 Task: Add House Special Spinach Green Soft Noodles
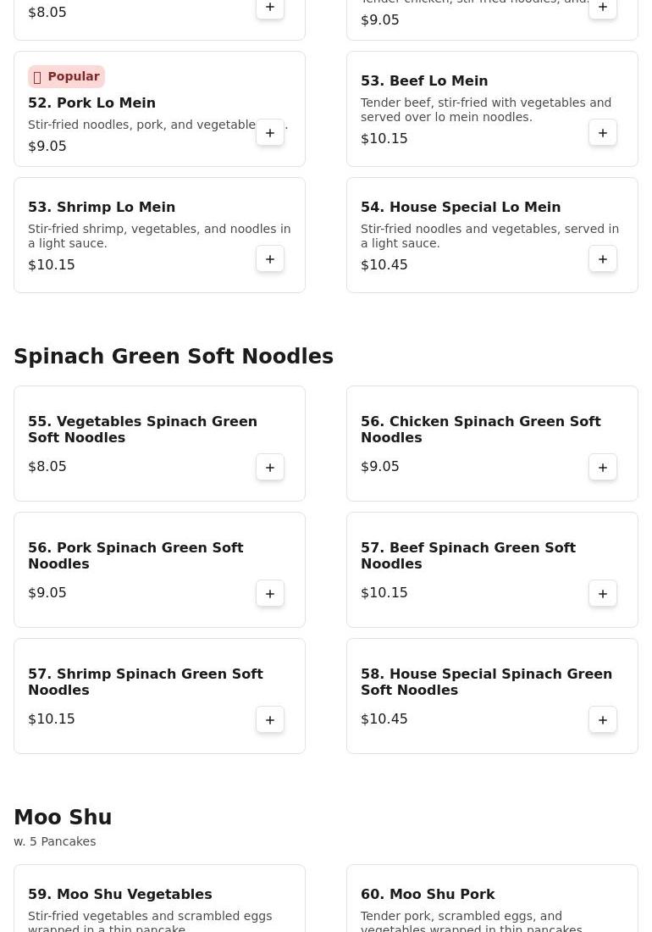tap(603, 720)
